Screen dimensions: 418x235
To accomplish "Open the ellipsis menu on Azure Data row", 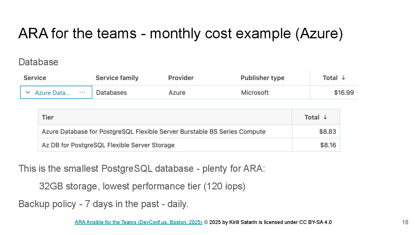I will coord(82,92).
